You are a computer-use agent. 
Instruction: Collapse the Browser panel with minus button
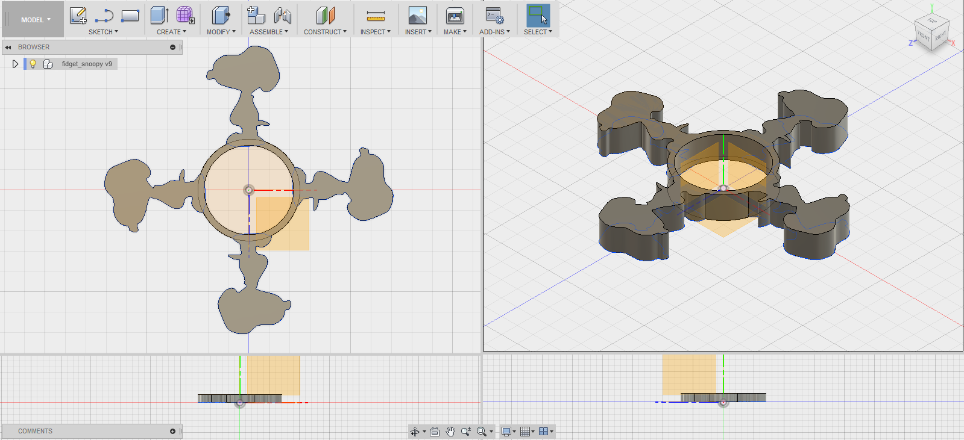click(172, 47)
